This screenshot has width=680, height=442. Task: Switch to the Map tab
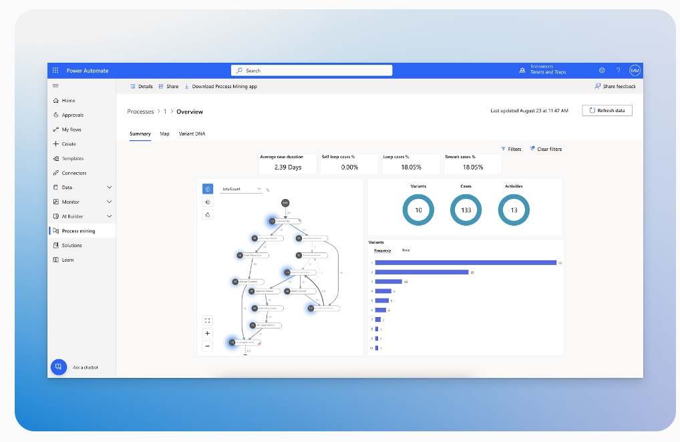(x=164, y=134)
